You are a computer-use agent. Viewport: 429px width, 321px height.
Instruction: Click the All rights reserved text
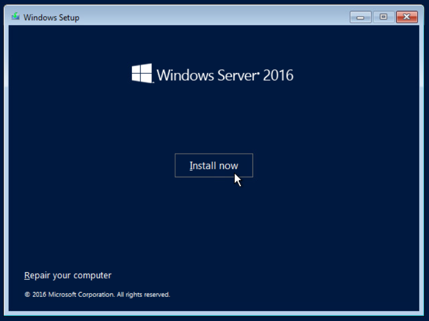tap(144, 295)
